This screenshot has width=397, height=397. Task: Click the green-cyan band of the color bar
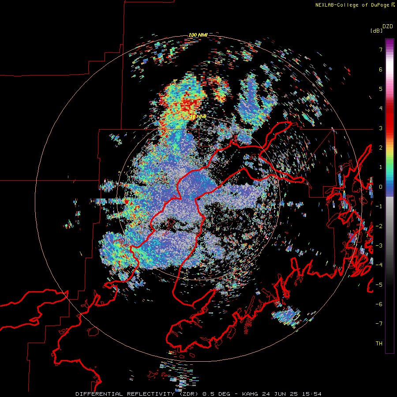point(390,169)
